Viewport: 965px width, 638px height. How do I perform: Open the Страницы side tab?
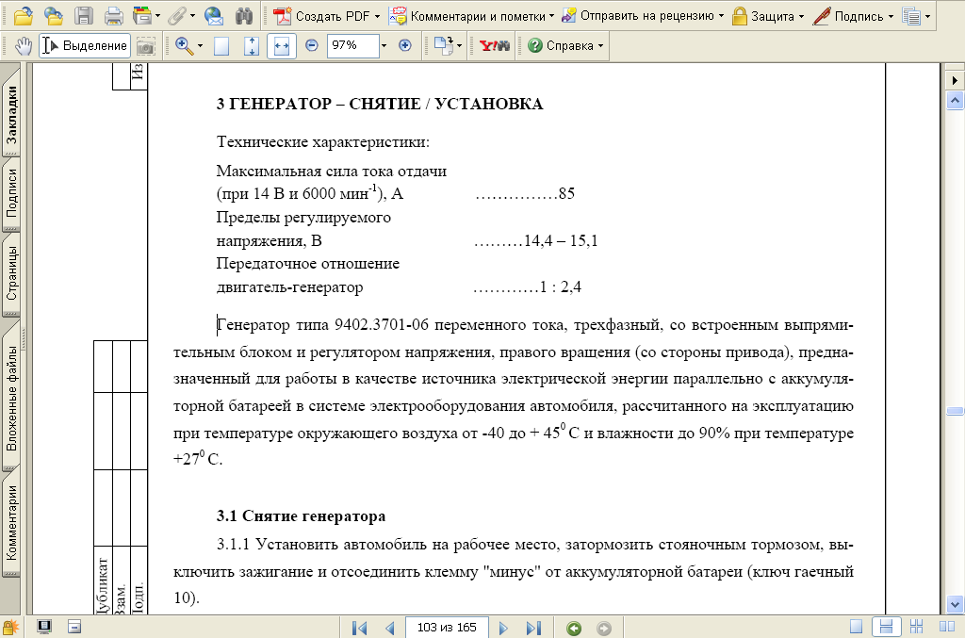click(11, 273)
